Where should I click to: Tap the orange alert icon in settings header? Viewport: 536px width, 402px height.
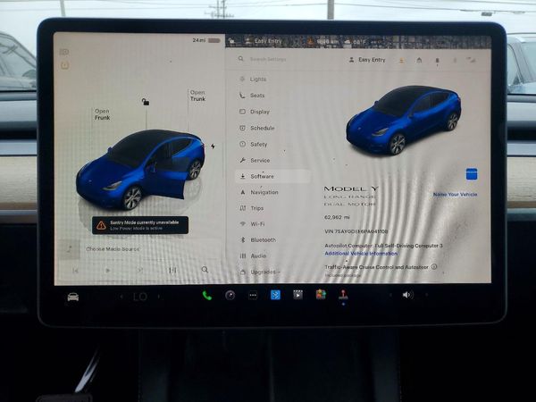401,61
